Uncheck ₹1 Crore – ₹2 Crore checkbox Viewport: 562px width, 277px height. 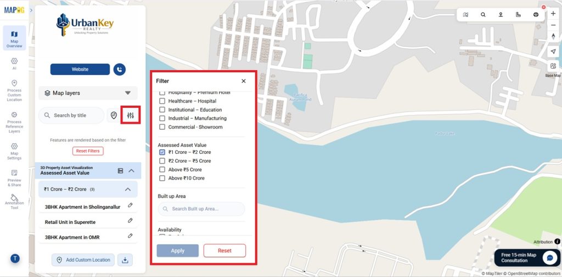coord(162,152)
